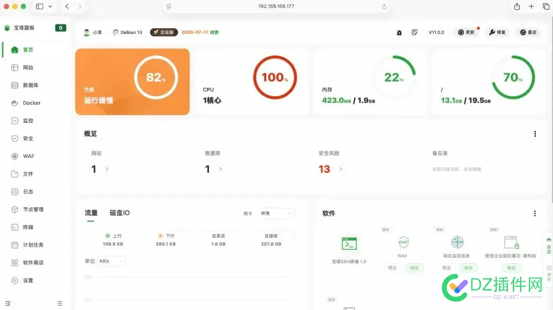The width and height of the screenshot is (553, 310).
Task: Click the sidebar collapse icon at bottom left
Action: tap(8, 303)
